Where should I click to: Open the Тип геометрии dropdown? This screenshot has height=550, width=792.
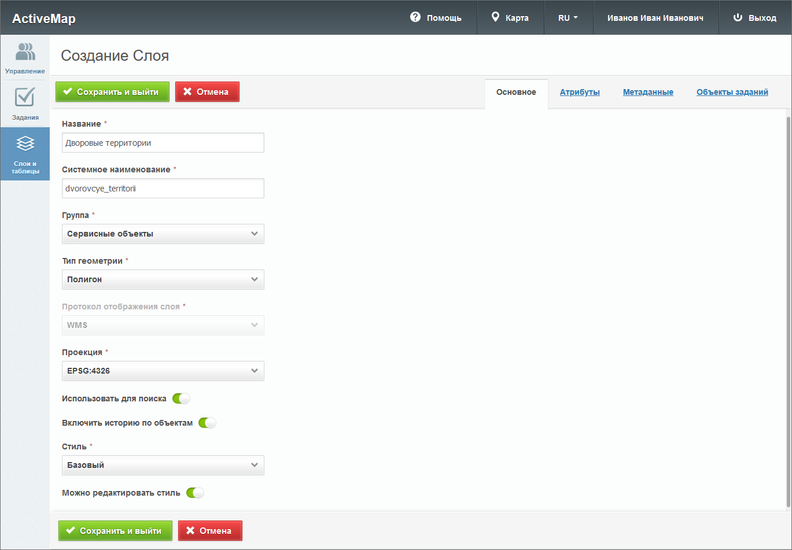click(163, 279)
